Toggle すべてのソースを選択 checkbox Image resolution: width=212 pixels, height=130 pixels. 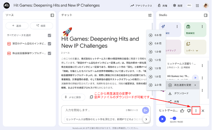point(50,35)
